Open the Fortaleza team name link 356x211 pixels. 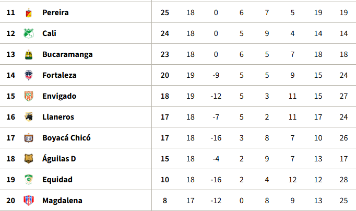(60, 75)
